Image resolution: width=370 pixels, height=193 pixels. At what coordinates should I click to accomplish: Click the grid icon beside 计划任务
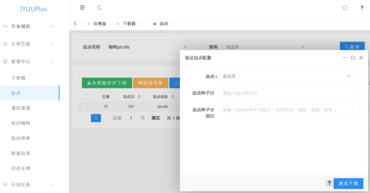[5, 185]
